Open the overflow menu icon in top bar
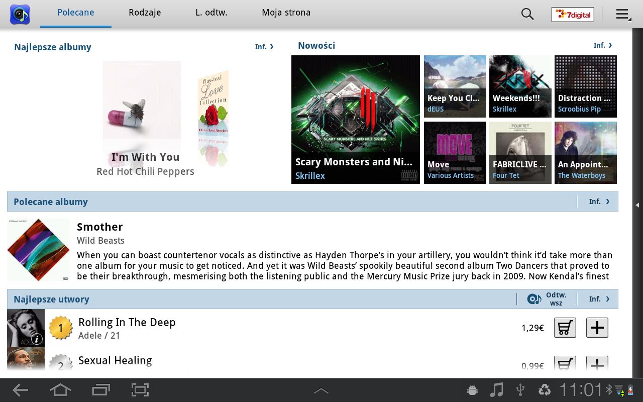The image size is (643, 402). tap(623, 15)
